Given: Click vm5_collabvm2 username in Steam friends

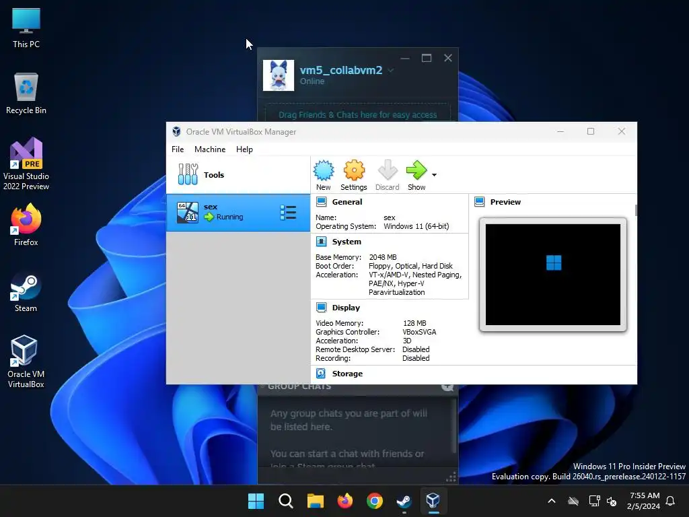Looking at the screenshot, I should pyautogui.click(x=341, y=70).
